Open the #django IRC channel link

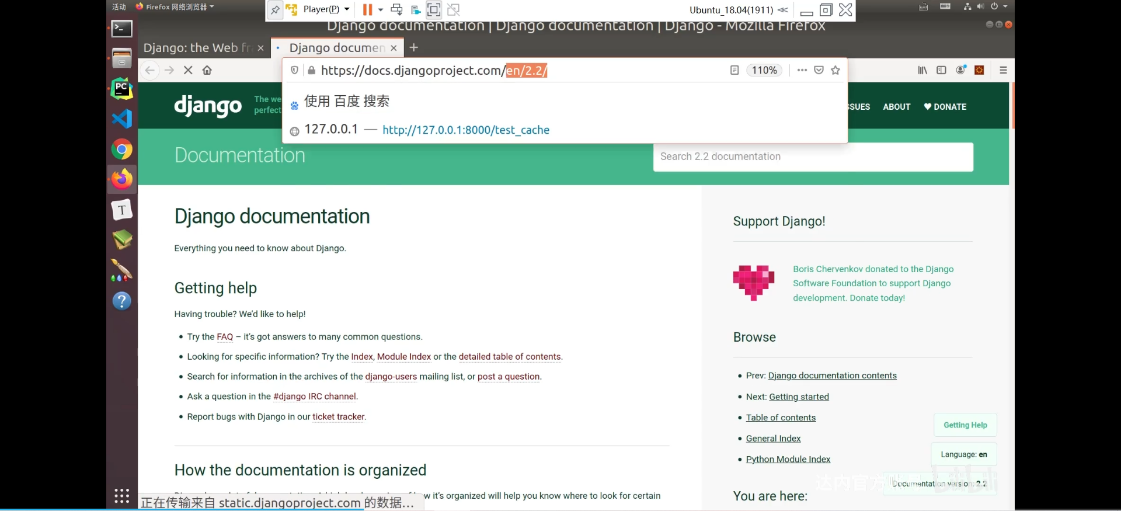click(x=315, y=397)
